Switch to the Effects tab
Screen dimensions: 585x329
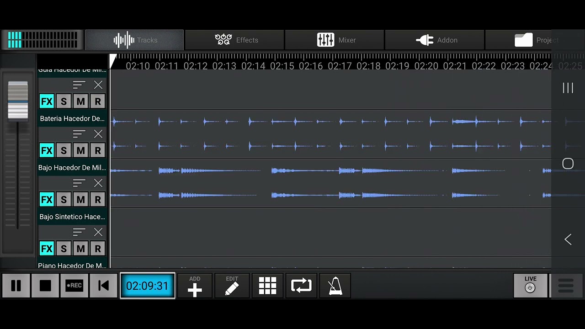[x=234, y=40]
